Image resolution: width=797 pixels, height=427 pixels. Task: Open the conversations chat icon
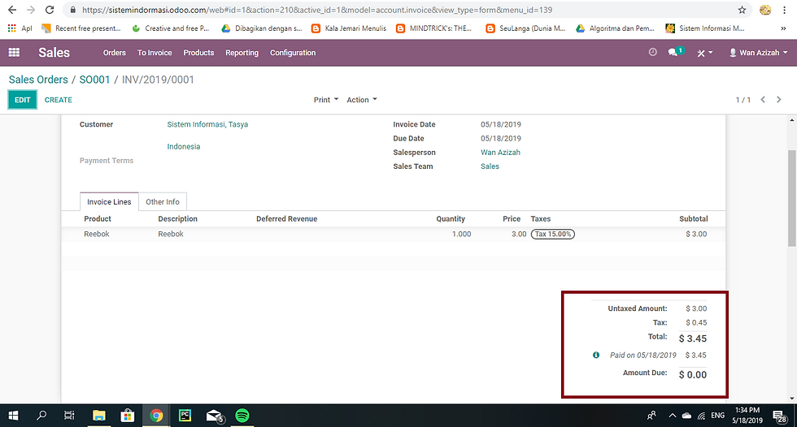(x=676, y=52)
